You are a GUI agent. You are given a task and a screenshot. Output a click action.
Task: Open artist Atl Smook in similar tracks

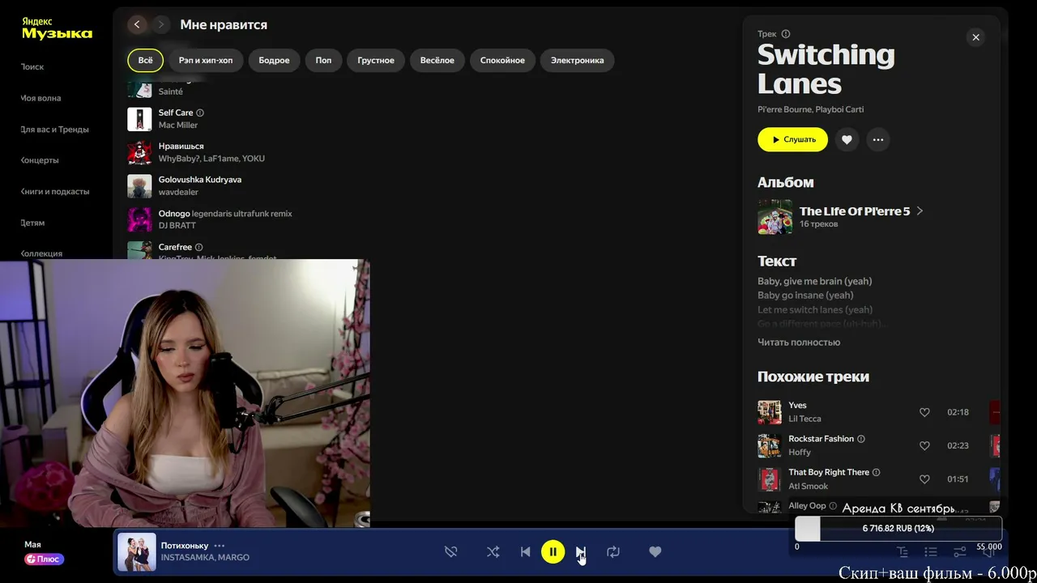click(809, 486)
